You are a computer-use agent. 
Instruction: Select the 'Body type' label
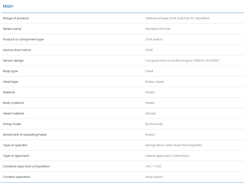click(x=10, y=71)
